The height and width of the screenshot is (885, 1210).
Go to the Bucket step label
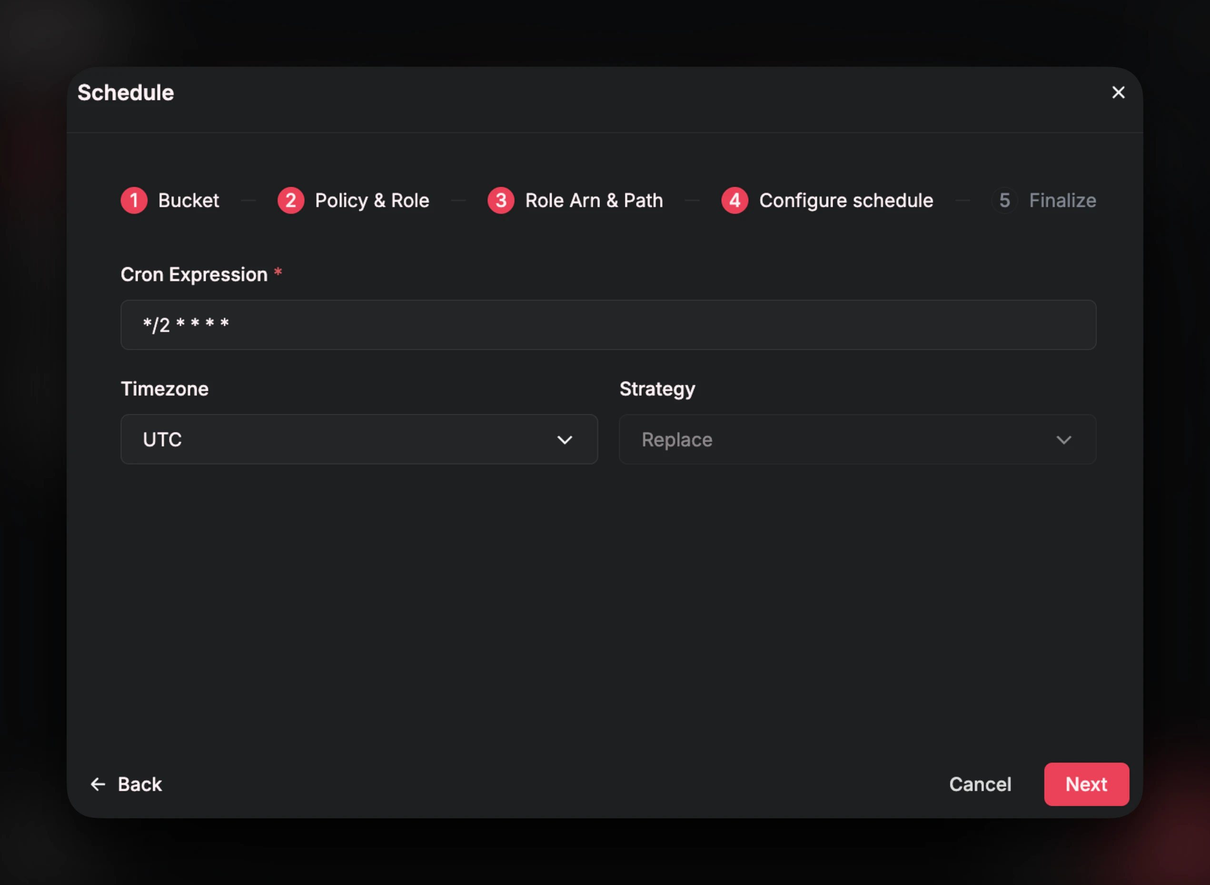coord(188,201)
